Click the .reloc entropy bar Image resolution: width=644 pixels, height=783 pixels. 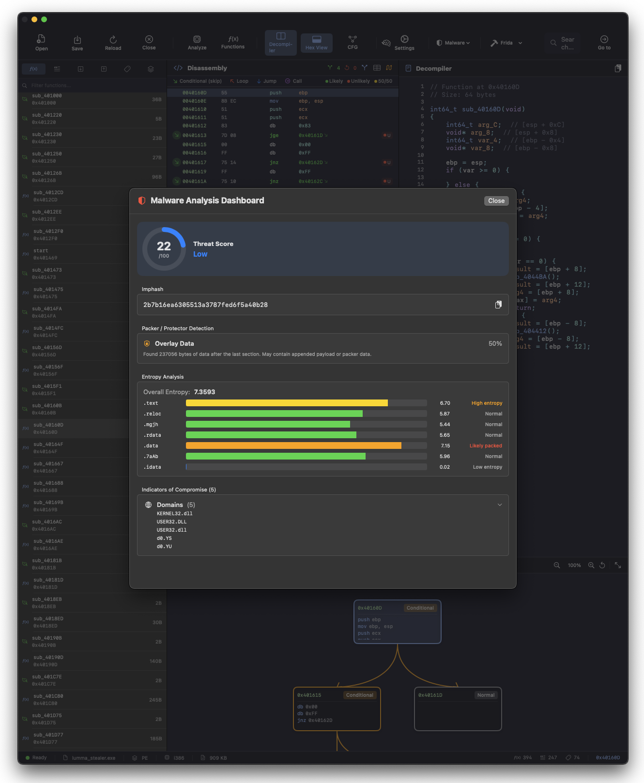pos(307,414)
